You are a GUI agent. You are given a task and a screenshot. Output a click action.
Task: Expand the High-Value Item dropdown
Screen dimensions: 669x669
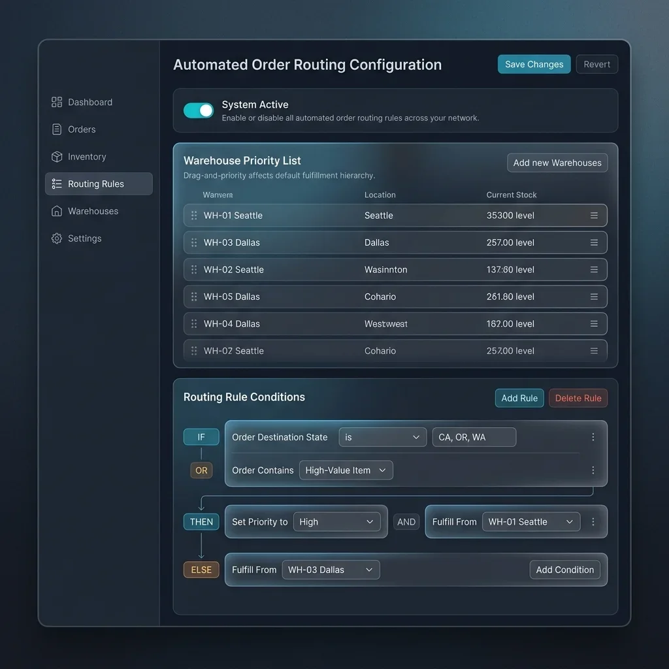346,470
